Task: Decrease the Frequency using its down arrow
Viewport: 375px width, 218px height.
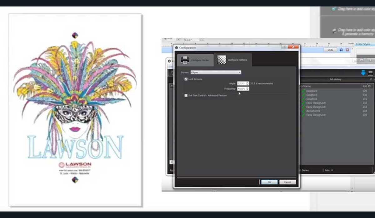Action: pos(247,90)
